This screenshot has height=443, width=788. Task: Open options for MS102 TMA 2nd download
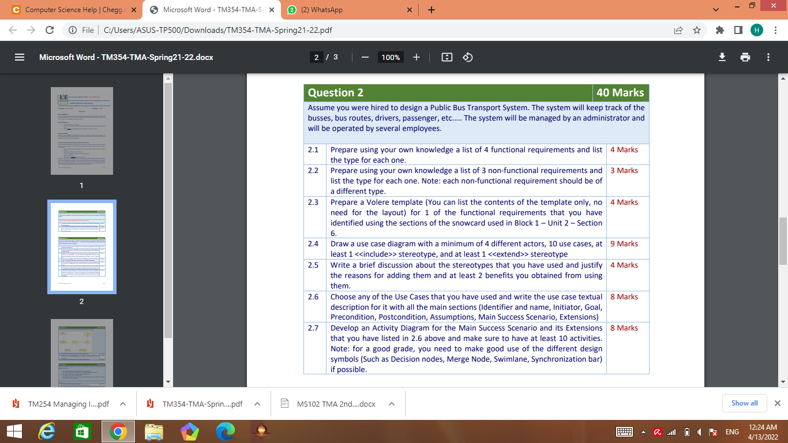(x=392, y=404)
